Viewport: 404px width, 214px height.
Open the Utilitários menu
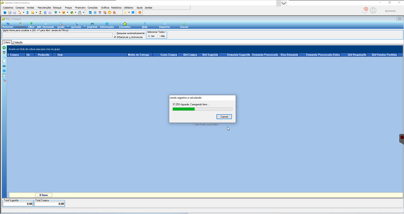[x=128, y=7]
